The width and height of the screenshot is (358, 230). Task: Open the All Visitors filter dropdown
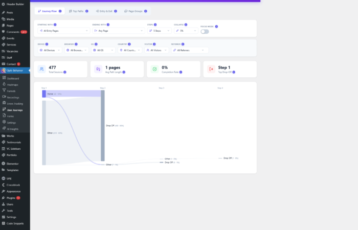[156, 50]
